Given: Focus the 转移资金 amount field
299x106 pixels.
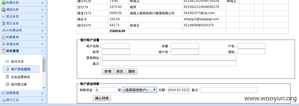Looking at the screenshot, I should tap(106, 90).
